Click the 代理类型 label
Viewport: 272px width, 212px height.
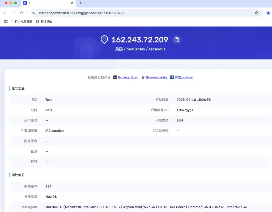tap(162, 120)
